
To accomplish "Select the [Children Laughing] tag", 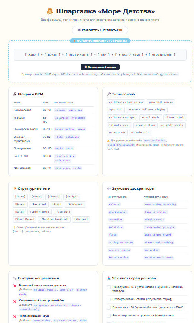I will pyautogui.click(x=54, y=219).
